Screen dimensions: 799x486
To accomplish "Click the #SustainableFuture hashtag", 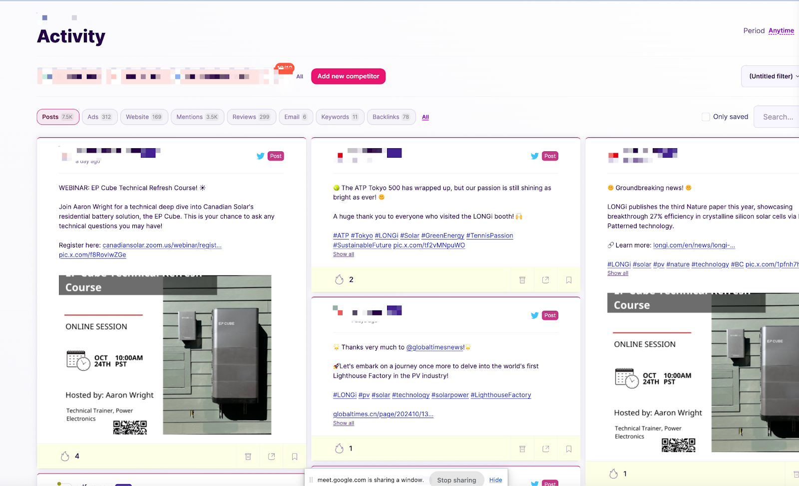I will 362,245.
